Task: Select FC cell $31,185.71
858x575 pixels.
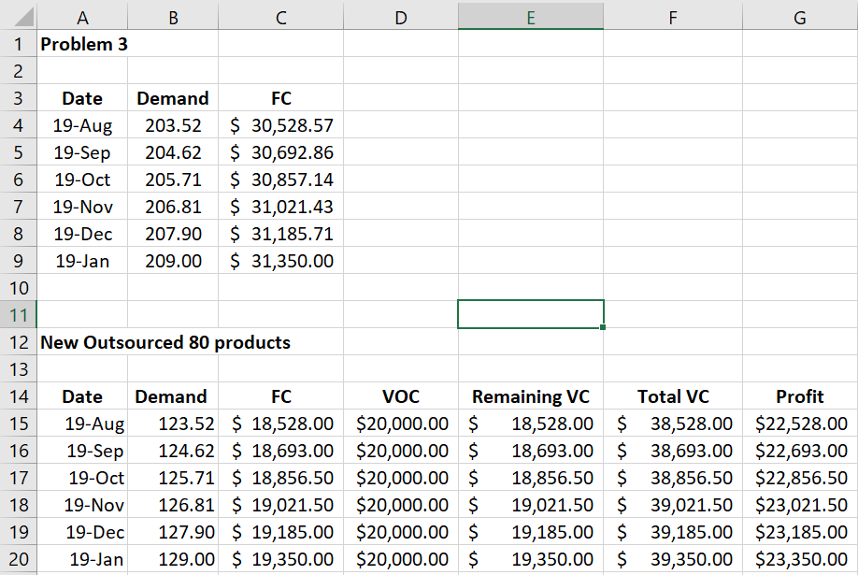Action: tap(280, 234)
